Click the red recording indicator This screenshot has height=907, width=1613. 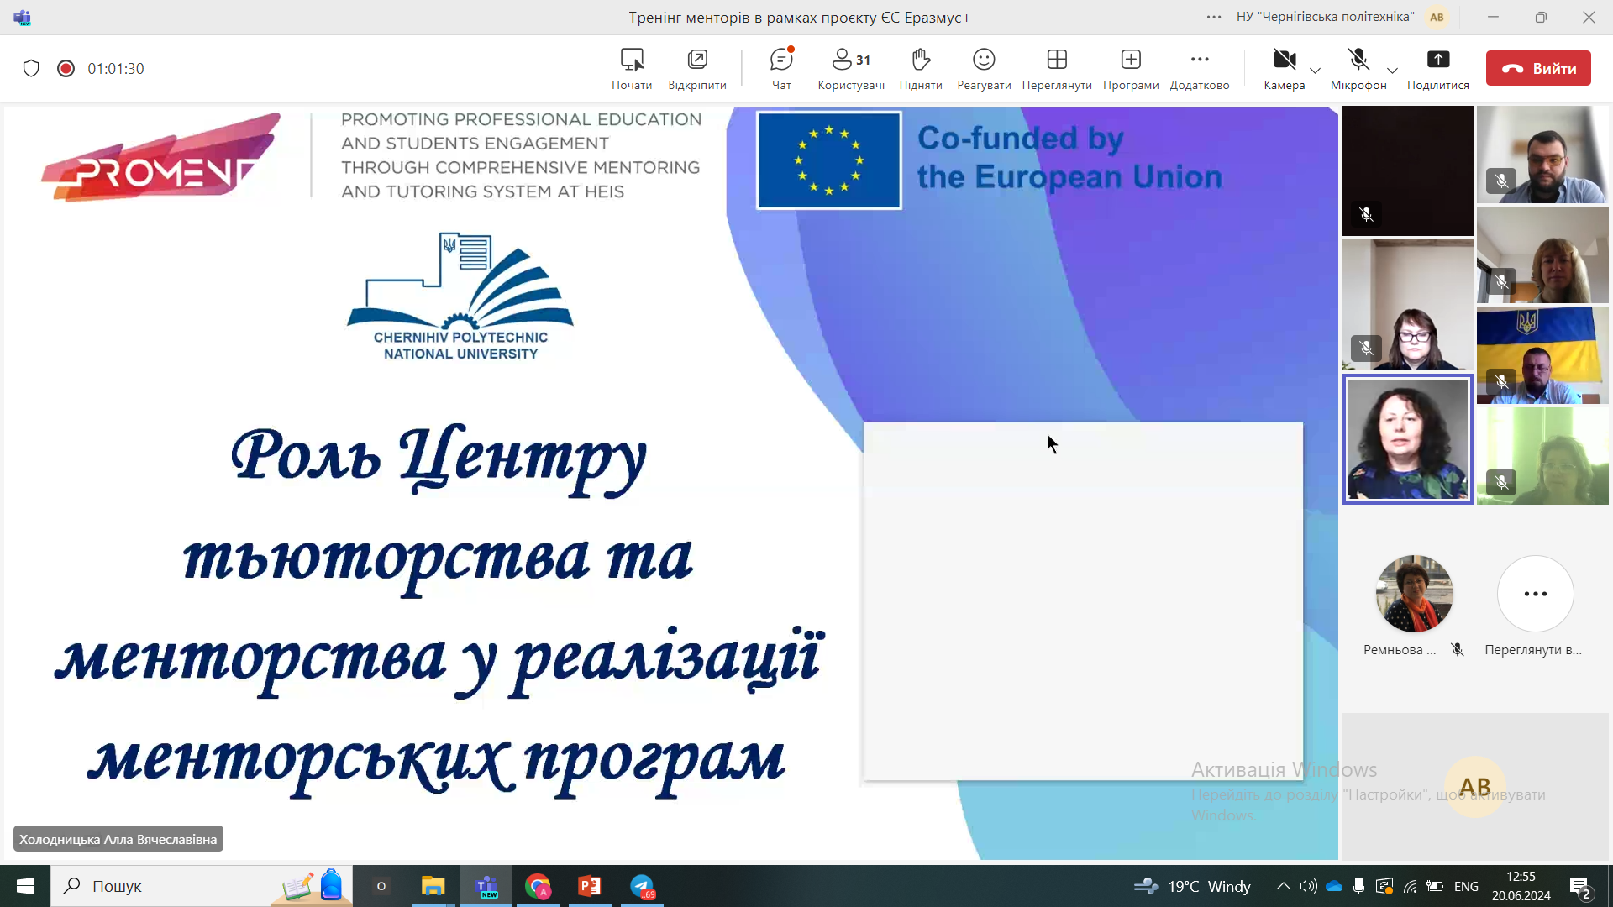pos(66,69)
